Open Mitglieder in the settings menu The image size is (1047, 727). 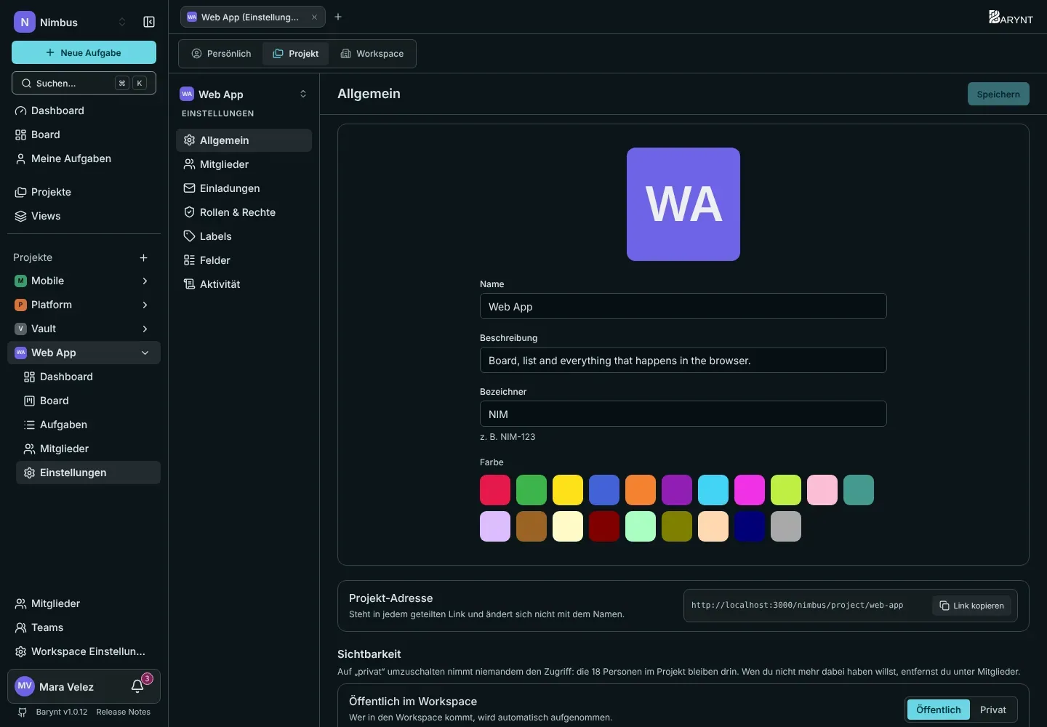tap(244, 164)
